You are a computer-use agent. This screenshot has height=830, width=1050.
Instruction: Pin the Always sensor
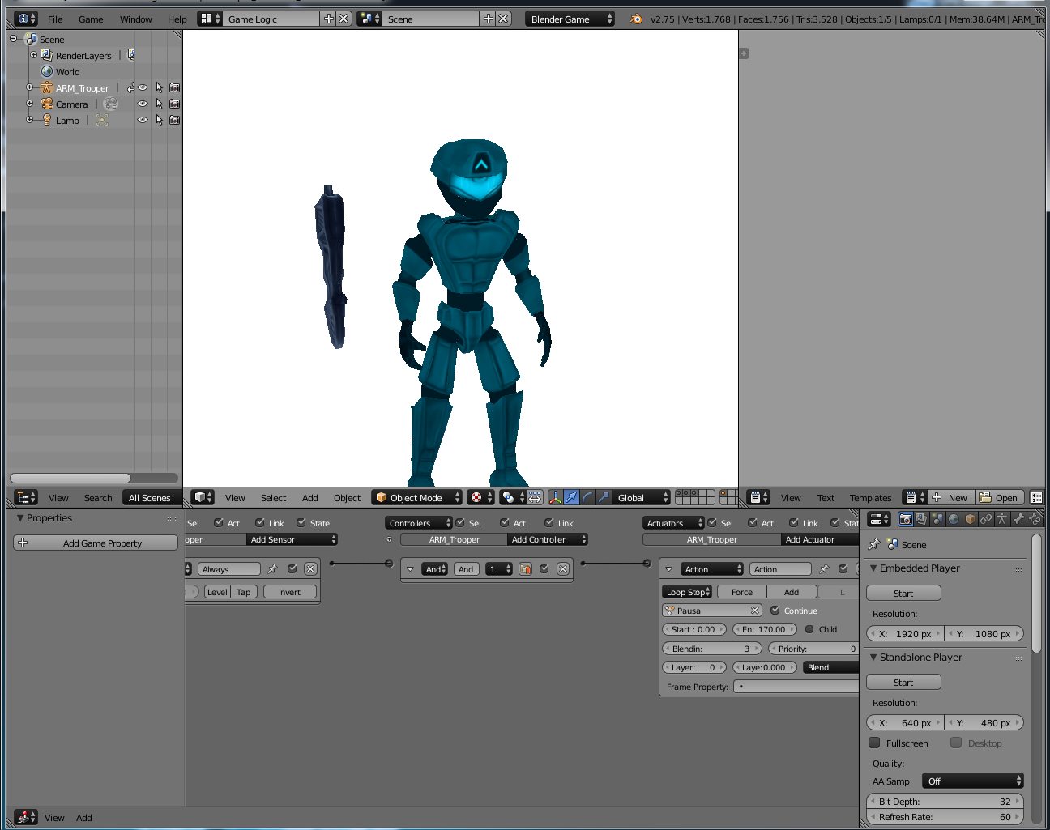tap(273, 569)
